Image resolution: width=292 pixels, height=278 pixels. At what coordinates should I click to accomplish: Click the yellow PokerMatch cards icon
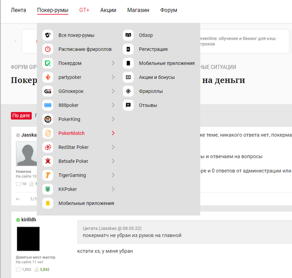(48, 133)
